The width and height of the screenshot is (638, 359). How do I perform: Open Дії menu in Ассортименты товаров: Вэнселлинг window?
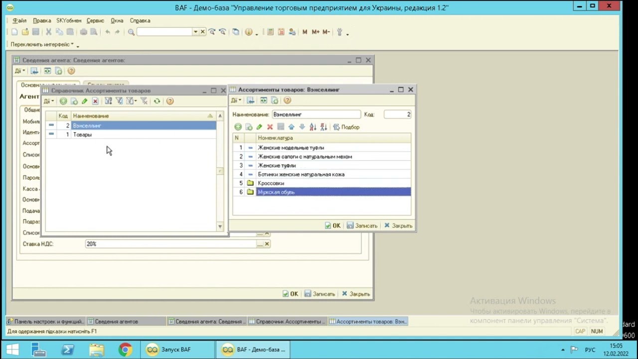click(236, 101)
